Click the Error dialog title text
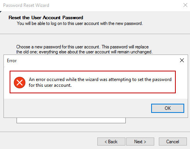The width and height of the screenshot is (190, 149). click(12, 61)
